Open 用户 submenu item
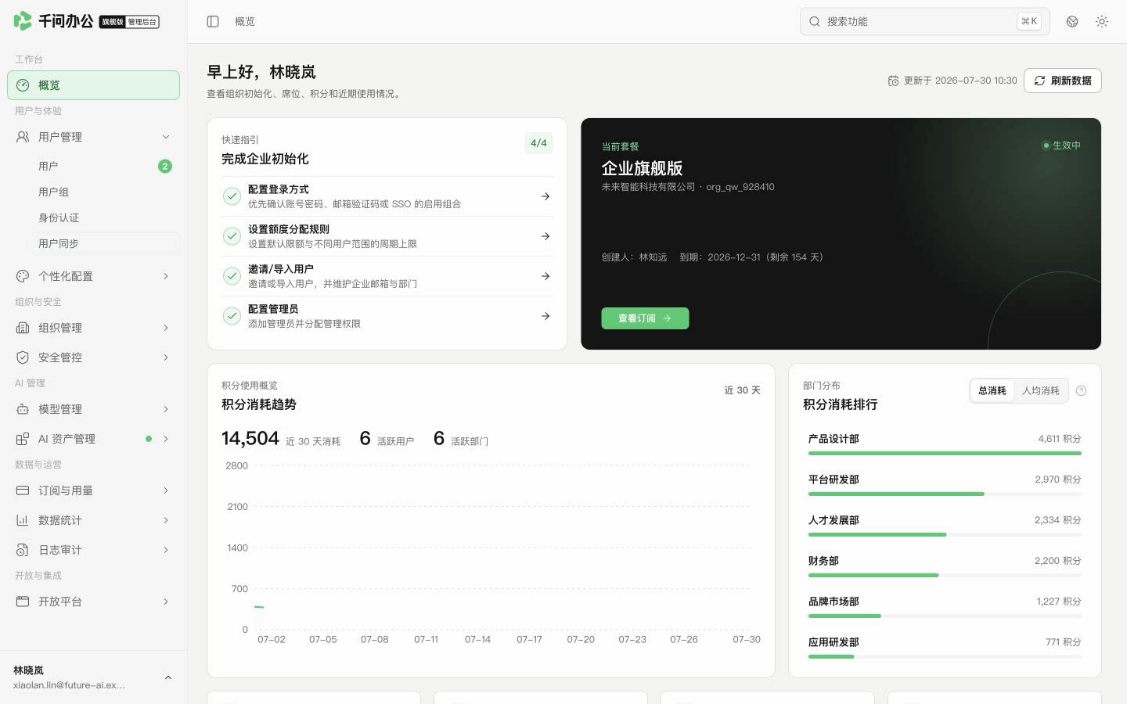The height and width of the screenshot is (704, 1127). pos(104,166)
